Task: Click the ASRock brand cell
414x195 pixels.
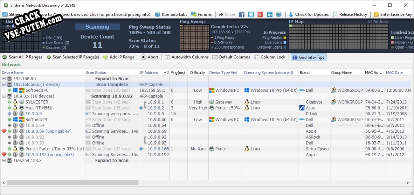Action: (314, 137)
